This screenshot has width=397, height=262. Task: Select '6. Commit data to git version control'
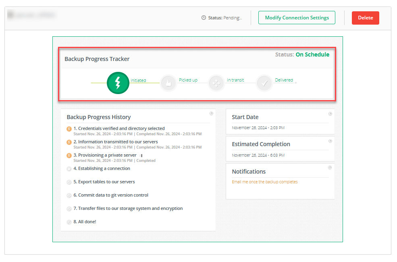point(111,195)
